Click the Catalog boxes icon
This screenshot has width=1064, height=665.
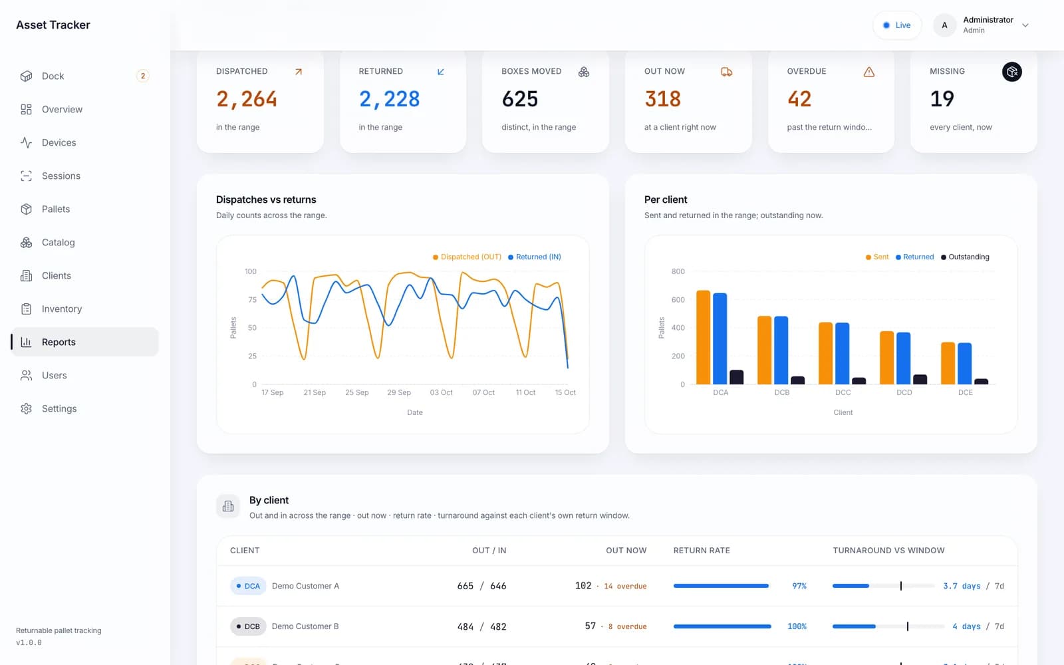pyautogui.click(x=26, y=242)
